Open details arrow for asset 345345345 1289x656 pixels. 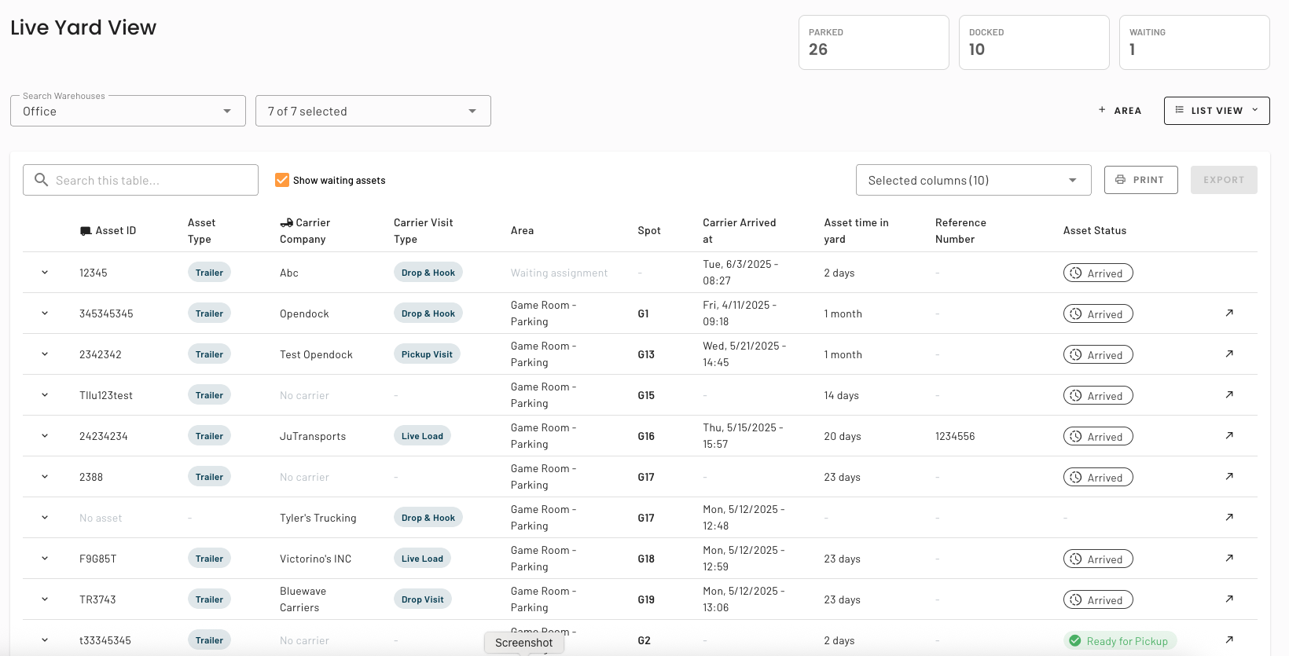[x=1229, y=313]
